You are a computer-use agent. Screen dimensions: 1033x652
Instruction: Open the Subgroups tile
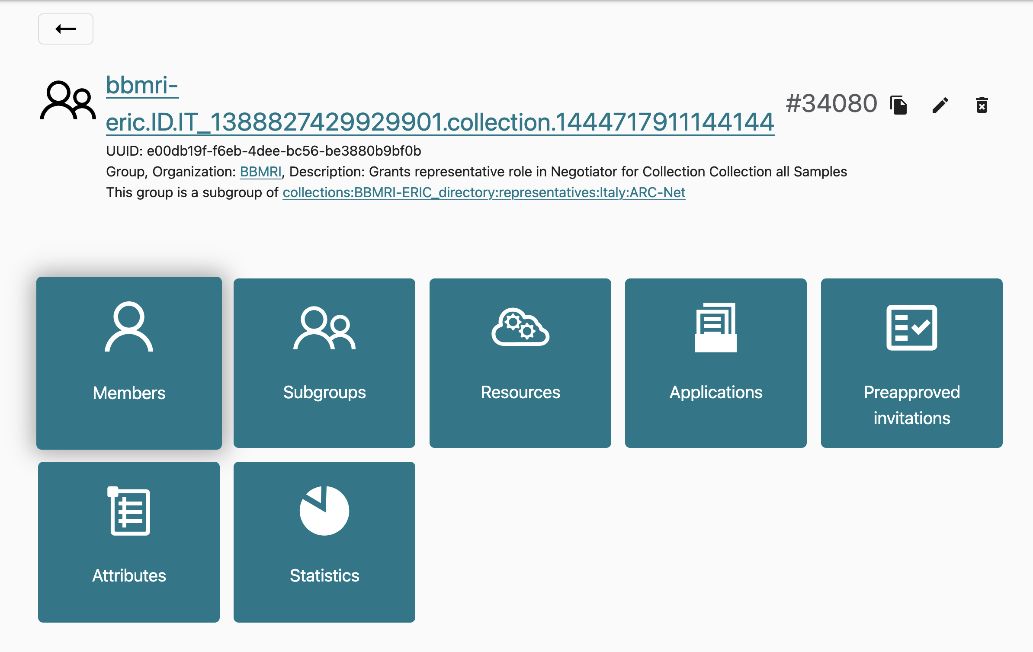(324, 363)
